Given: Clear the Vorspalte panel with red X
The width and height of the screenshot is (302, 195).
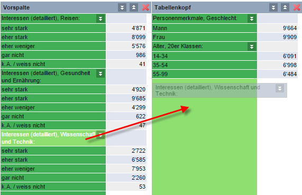Looking at the screenshot, I should point(145,7).
